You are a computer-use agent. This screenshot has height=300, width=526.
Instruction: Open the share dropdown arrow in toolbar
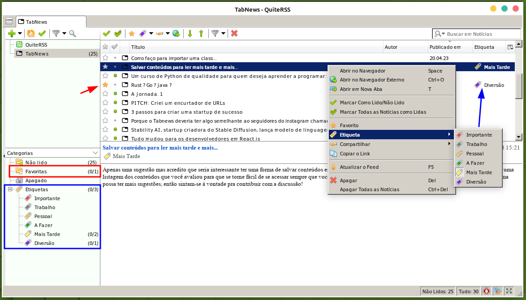click(168, 34)
